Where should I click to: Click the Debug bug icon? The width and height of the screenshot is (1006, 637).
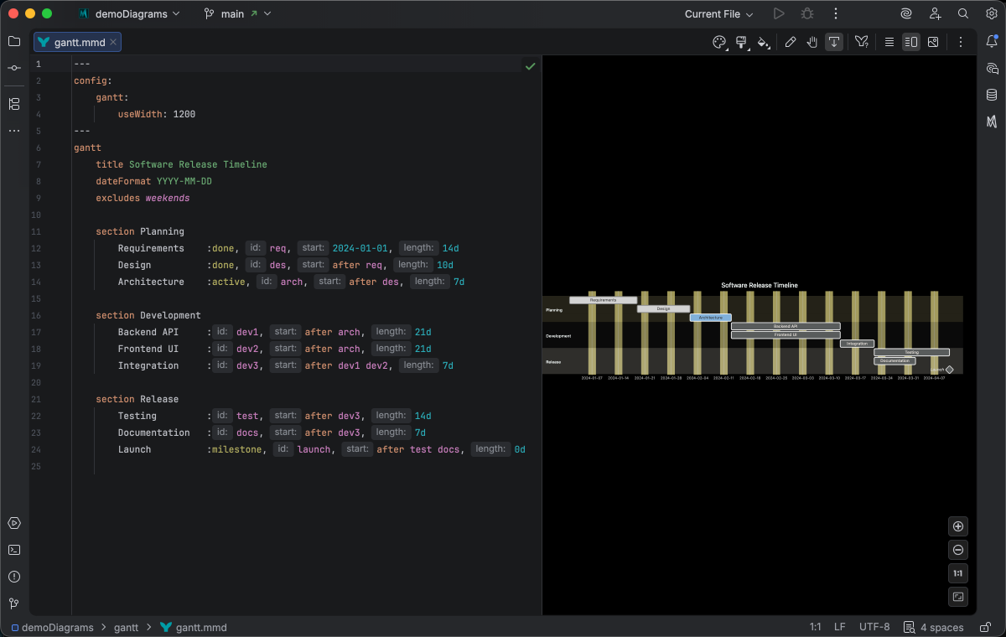pyautogui.click(x=807, y=13)
